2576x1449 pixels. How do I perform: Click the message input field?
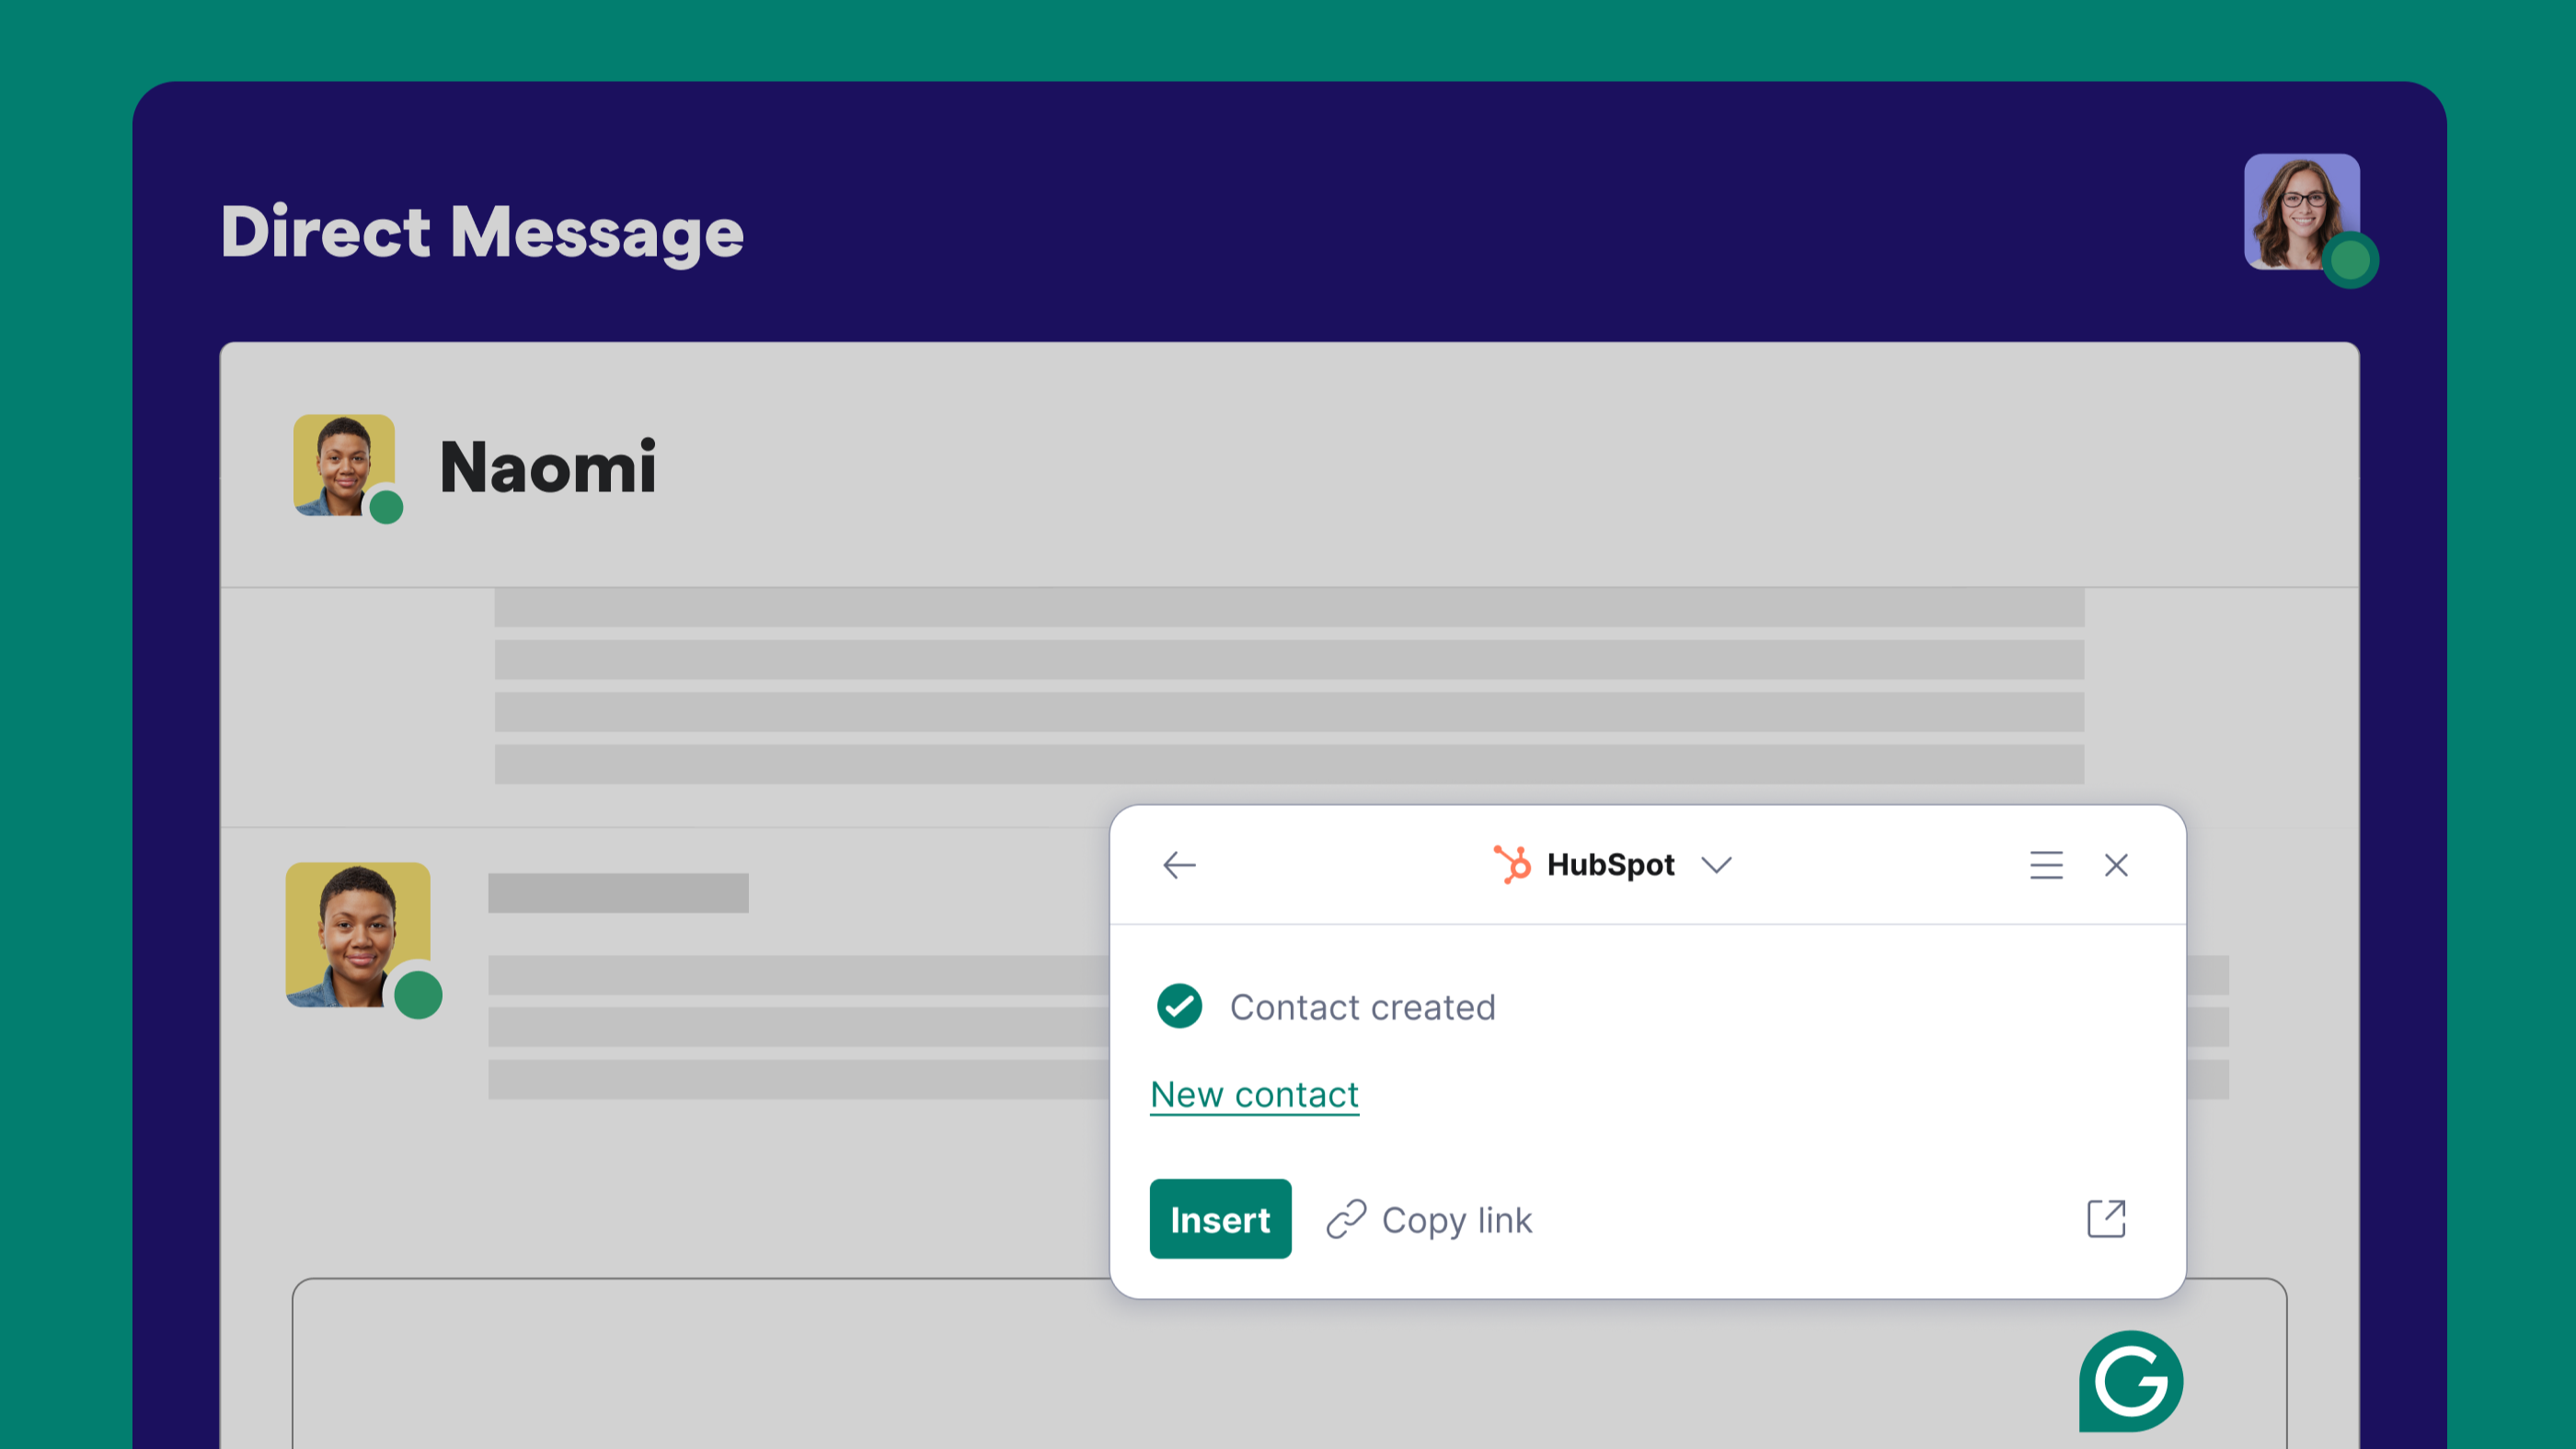coord(1289,1363)
